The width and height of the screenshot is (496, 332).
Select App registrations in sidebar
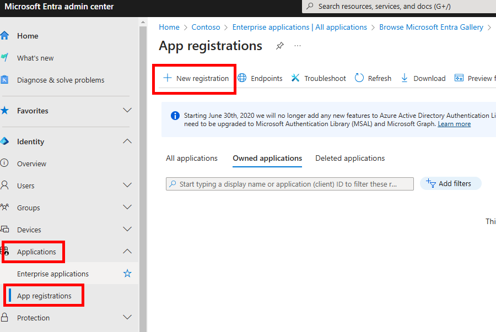click(44, 296)
